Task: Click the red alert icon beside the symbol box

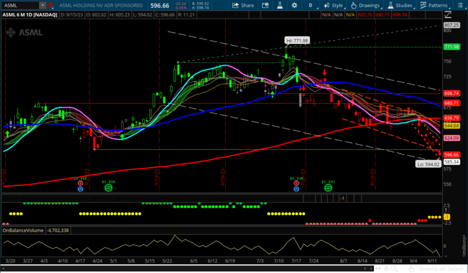Action: click(51, 5)
